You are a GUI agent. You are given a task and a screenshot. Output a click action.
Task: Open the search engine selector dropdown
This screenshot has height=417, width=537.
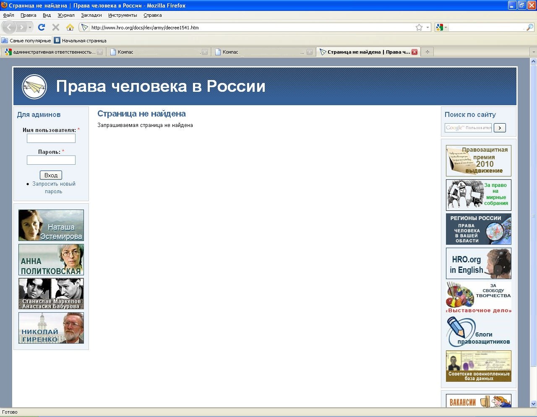446,28
